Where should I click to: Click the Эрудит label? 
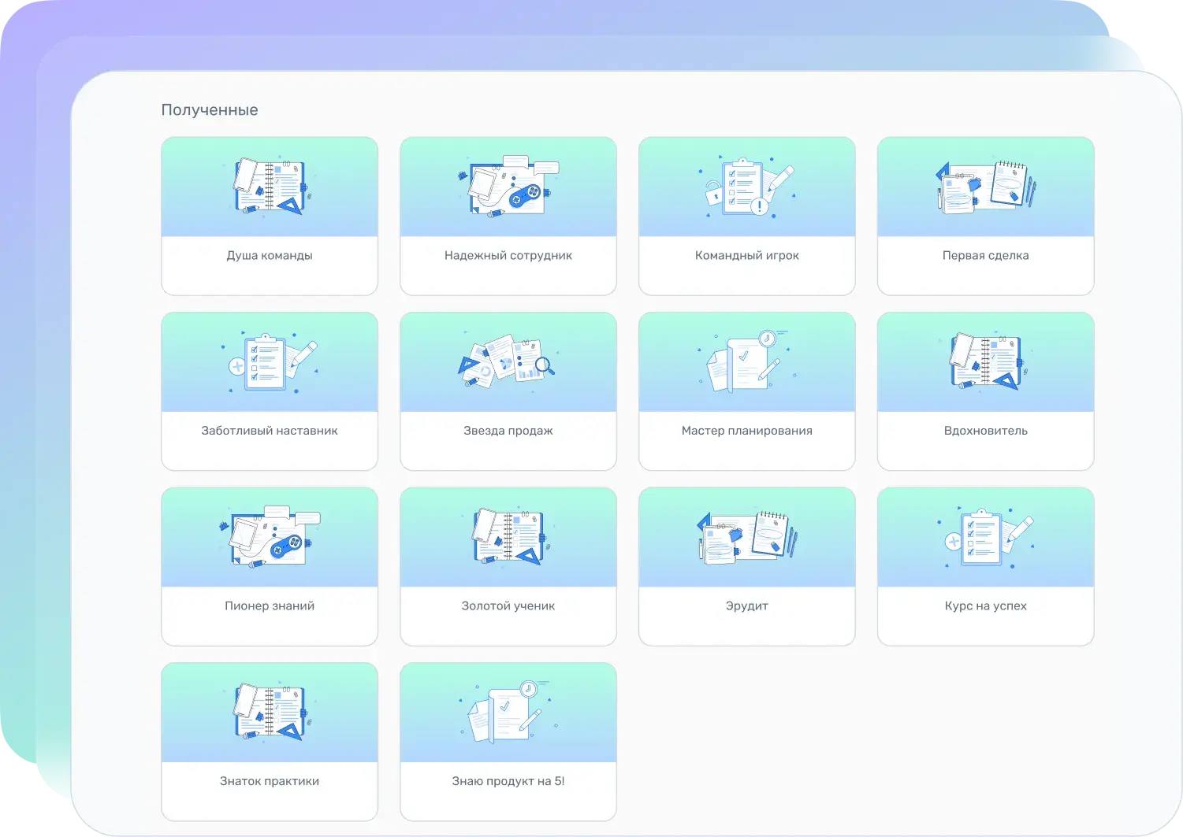click(747, 606)
